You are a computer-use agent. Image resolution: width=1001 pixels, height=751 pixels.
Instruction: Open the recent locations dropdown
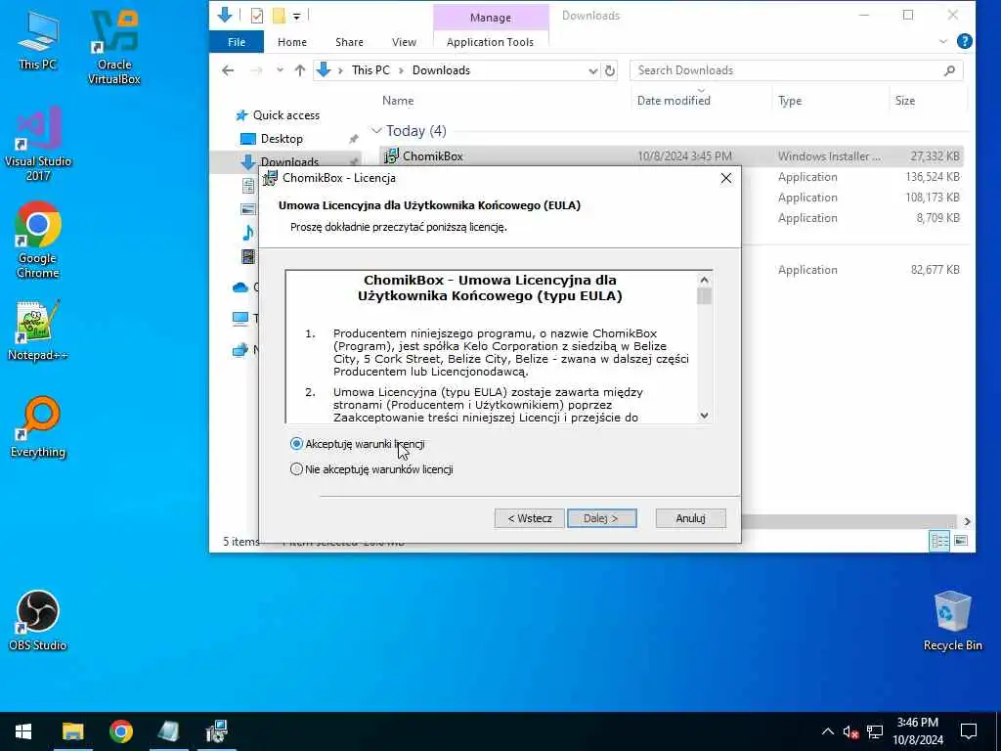(x=280, y=70)
